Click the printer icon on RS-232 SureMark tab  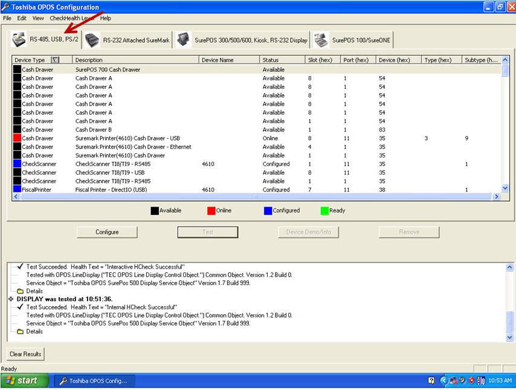coord(92,40)
